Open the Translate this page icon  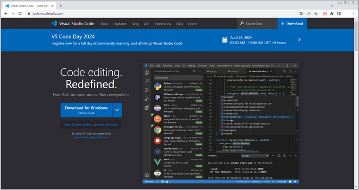302,14
